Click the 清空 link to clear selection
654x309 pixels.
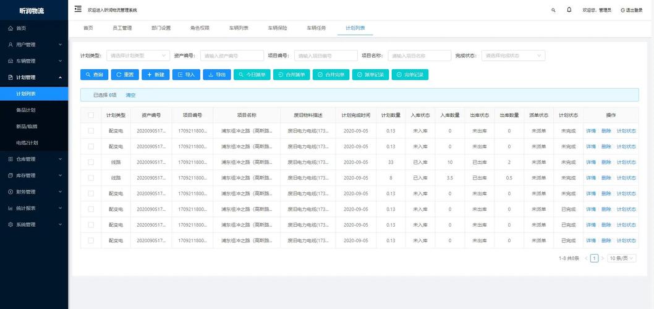(x=130, y=95)
